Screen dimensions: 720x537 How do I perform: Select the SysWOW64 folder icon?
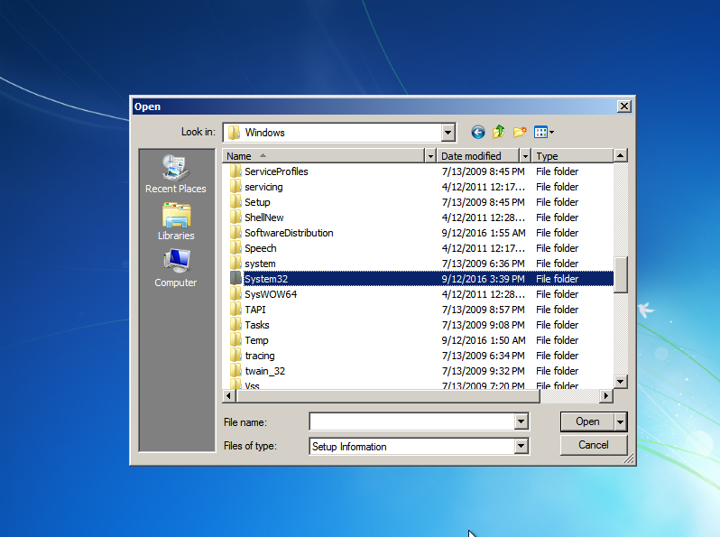click(x=235, y=294)
